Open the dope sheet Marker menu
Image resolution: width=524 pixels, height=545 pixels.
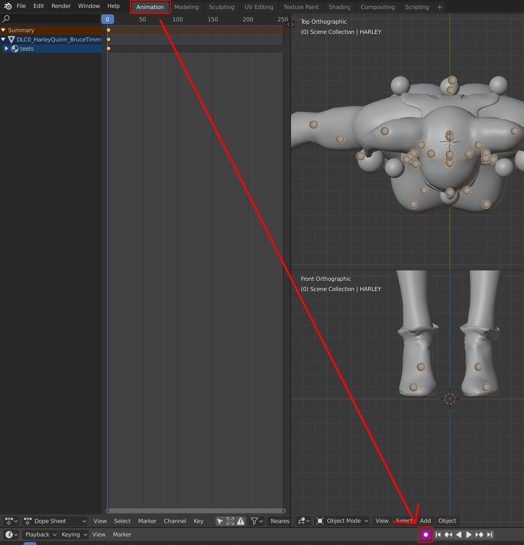tap(147, 521)
